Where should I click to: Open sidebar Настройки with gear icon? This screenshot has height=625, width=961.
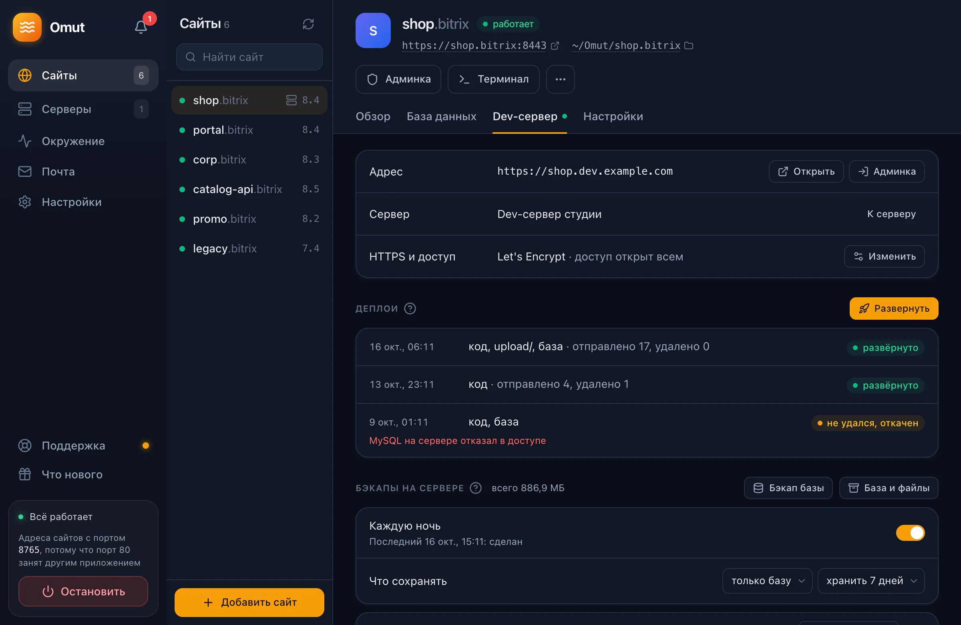pyautogui.click(x=83, y=202)
